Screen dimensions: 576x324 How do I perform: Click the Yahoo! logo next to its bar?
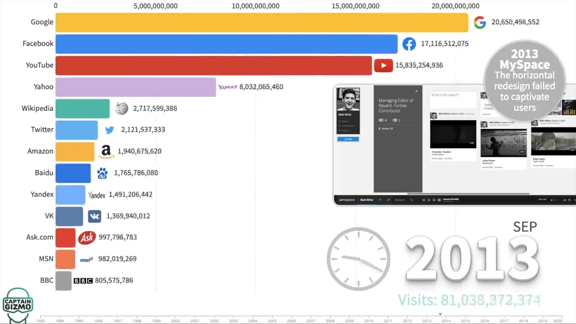227,87
